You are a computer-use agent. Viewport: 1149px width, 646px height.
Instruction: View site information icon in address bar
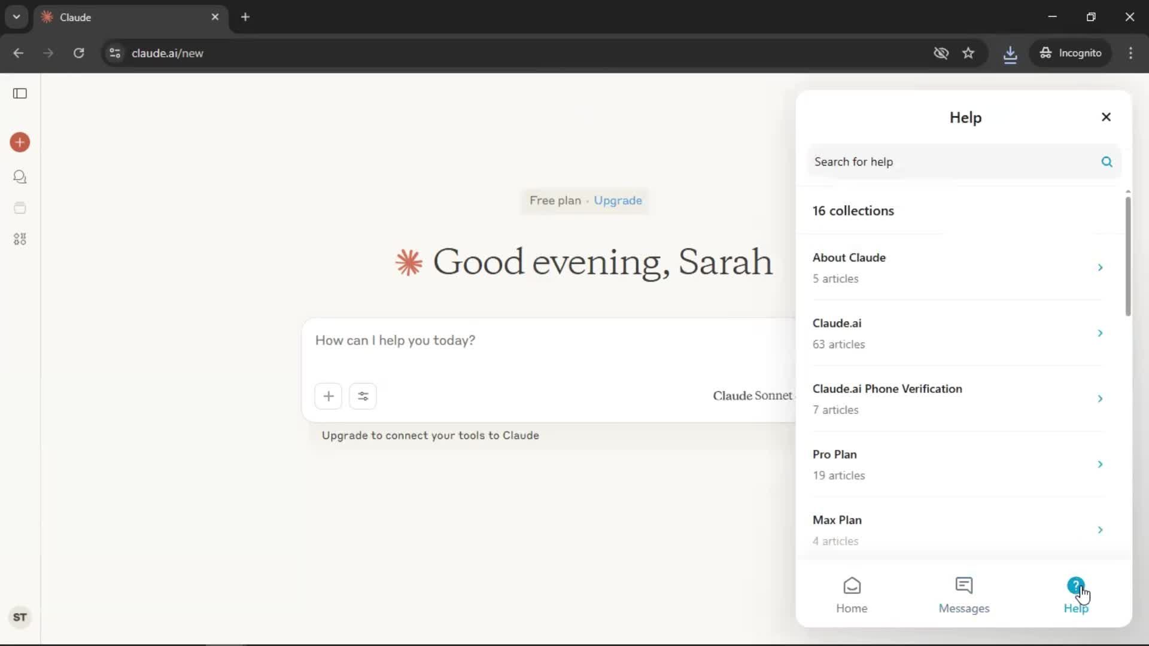(x=115, y=53)
